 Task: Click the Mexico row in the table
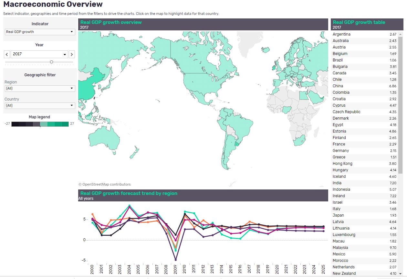364,254
